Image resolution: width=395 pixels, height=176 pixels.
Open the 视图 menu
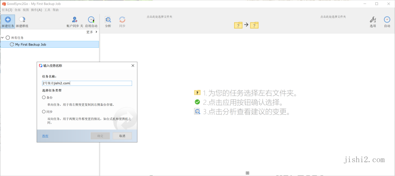click(26, 10)
